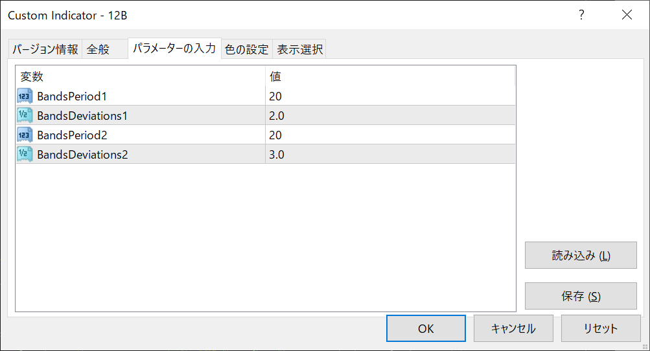Viewport: 650px width, 351px height.
Task: Open the バージョン情報 tab
Action: point(45,49)
